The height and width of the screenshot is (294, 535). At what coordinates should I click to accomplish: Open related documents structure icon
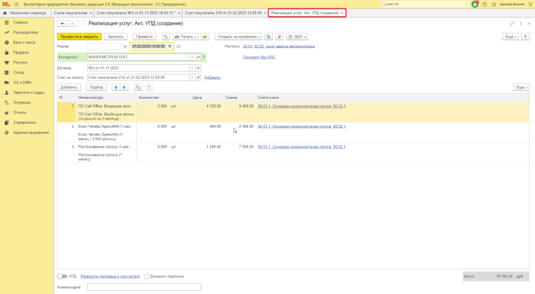tap(269, 37)
